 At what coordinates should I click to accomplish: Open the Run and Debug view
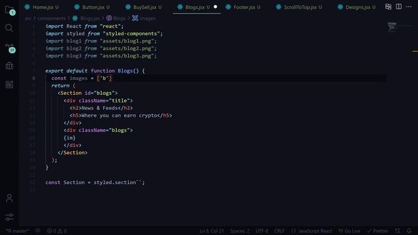coord(9,66)
